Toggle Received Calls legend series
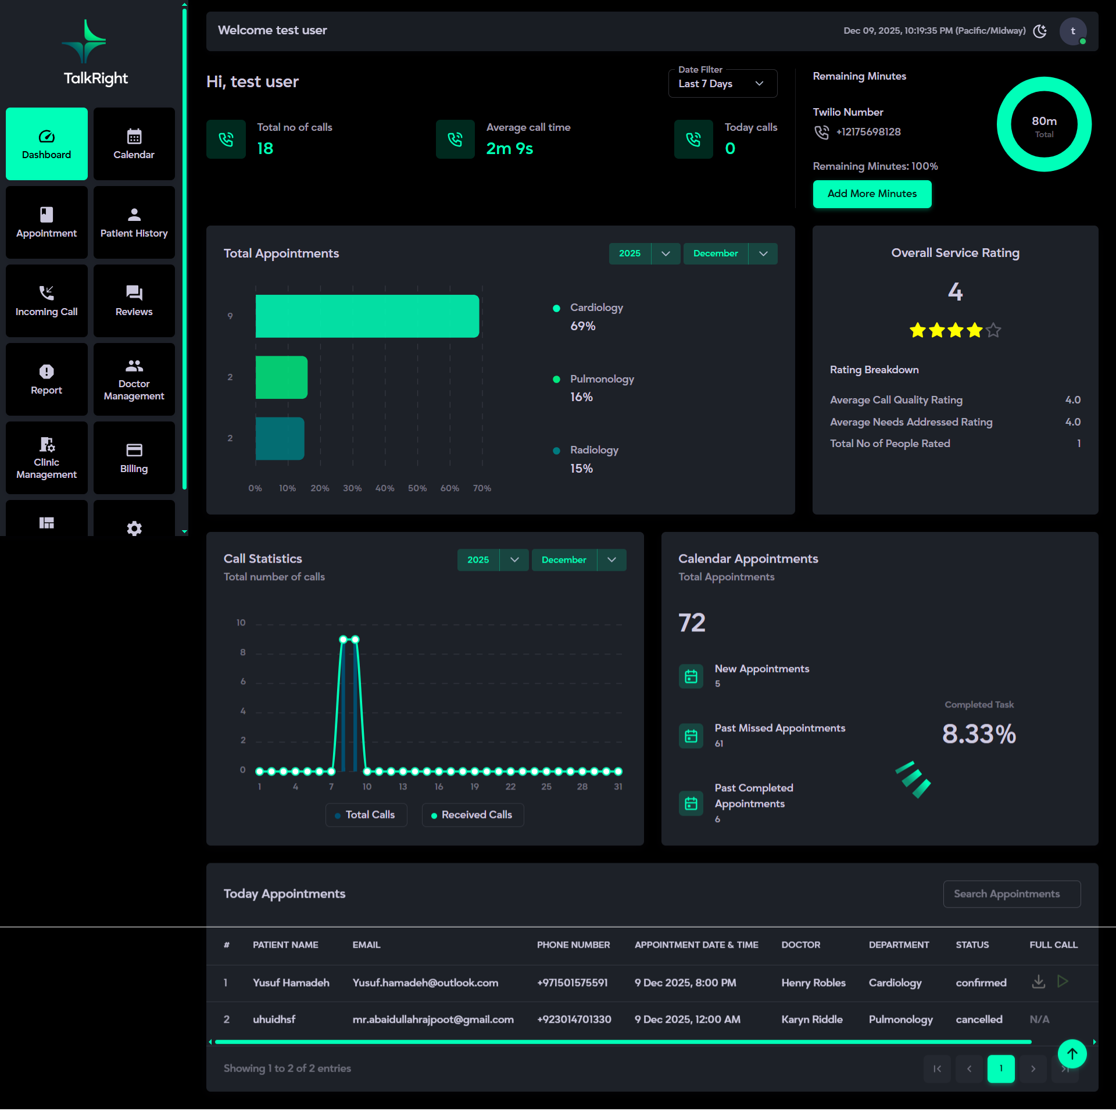The image size is (1116, 1111). tap(473, 815)
